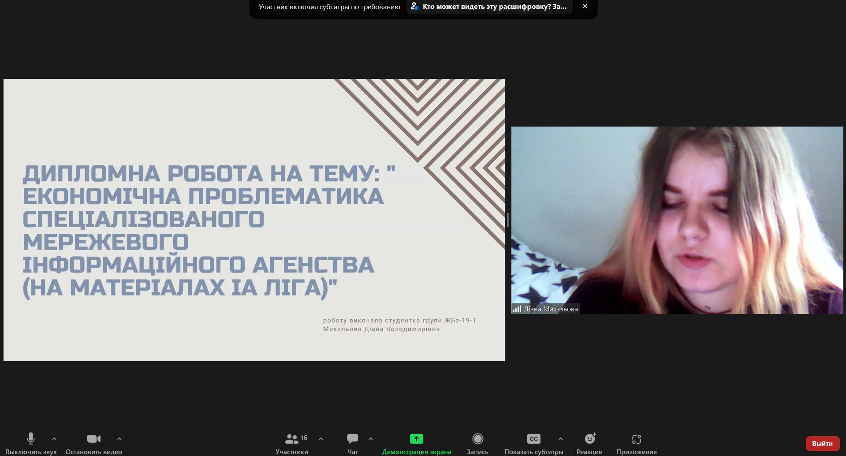Open Реакции reactions menu
This screenshot has height=456, width=846.
click(x=589, y=444)
